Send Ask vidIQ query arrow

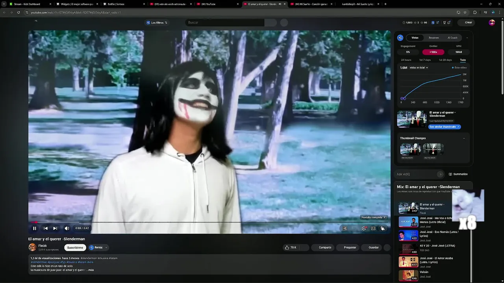pos(440,174)
